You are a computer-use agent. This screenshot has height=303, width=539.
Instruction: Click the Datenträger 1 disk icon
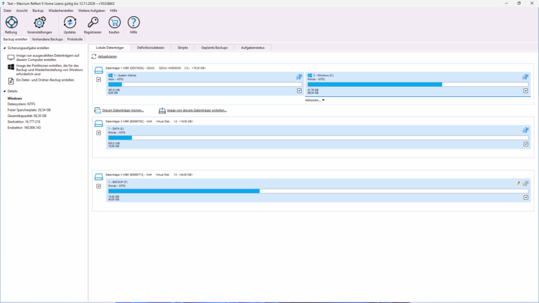[x=99, y=70]
